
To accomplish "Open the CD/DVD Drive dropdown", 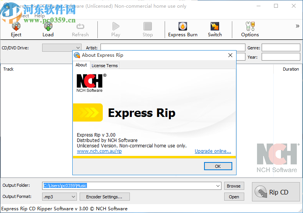I will tap(62, 48).
